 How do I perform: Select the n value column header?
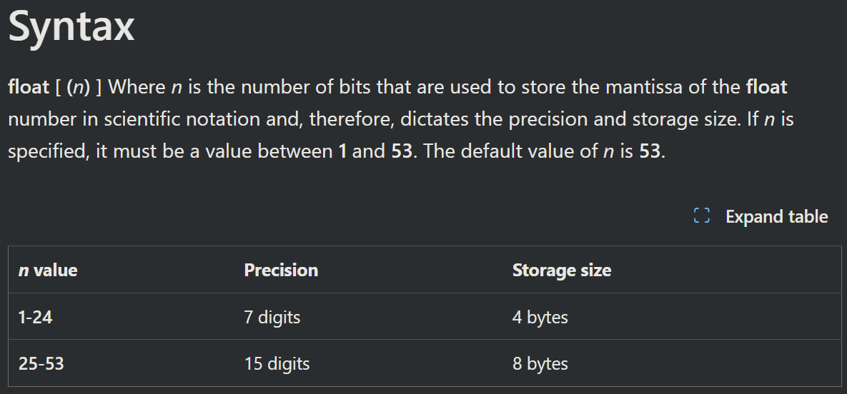click(48, 271)
